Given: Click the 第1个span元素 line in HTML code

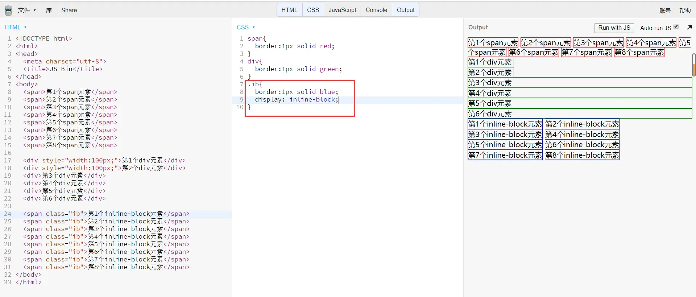Looking at the screenshot, I should pos(70,92).
